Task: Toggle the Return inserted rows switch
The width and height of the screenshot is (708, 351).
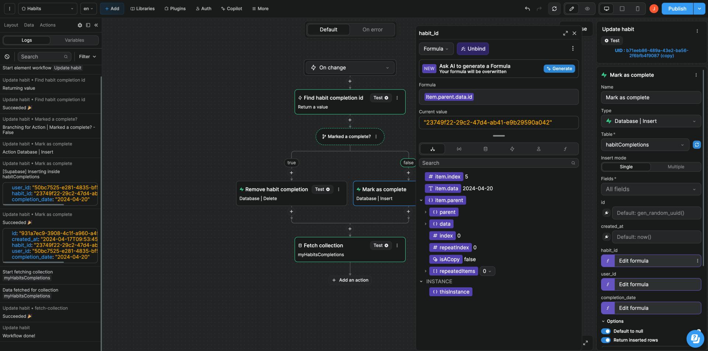Action: (x=605, y=340)
